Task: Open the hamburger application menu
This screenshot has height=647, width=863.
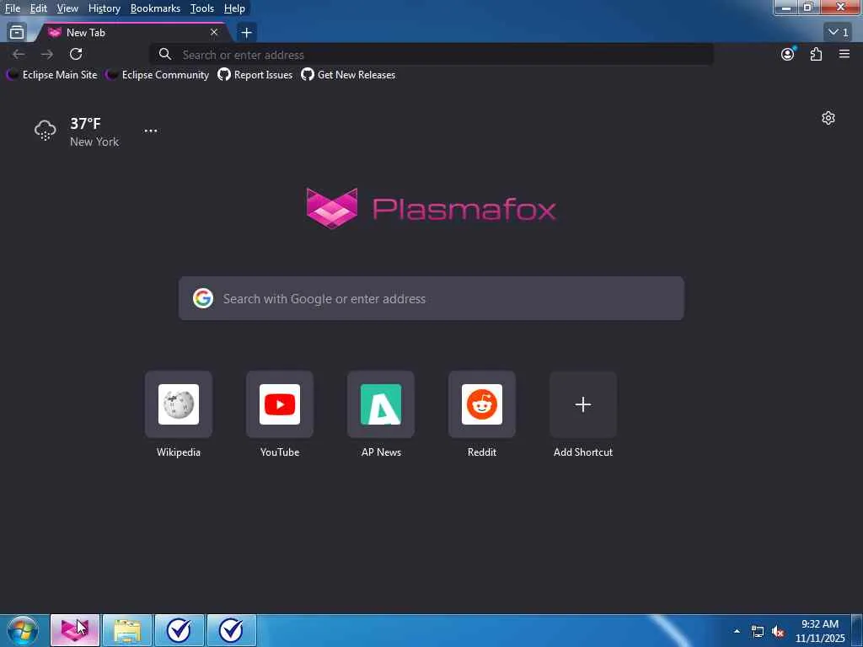Action: (844, 54)
